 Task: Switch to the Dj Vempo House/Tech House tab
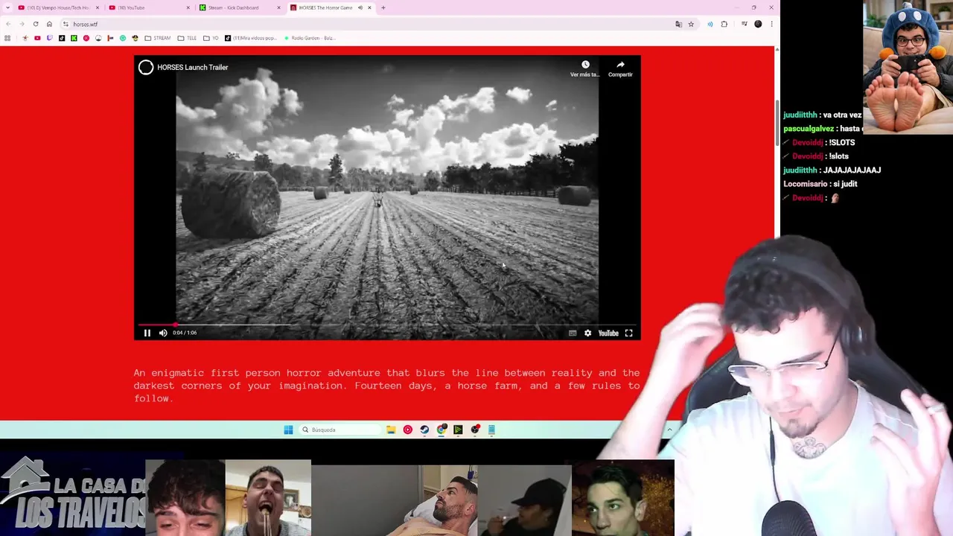tap(58, 7)
